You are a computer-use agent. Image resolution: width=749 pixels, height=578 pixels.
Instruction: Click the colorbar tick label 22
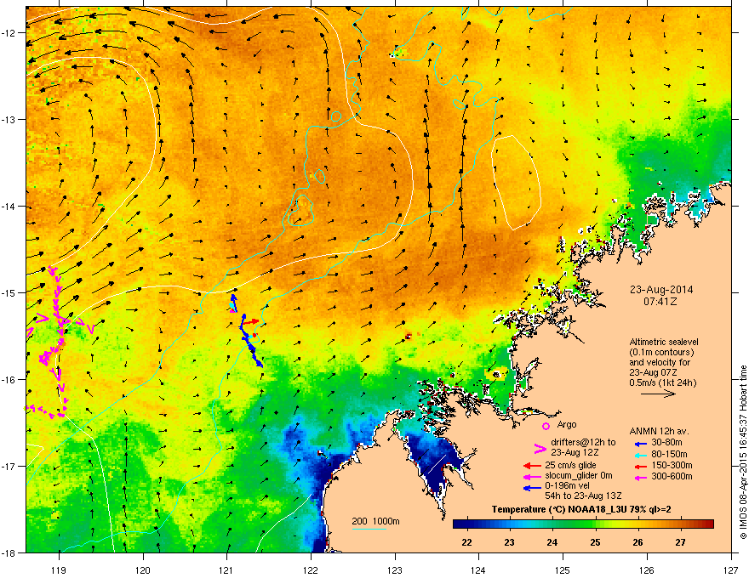466,542
